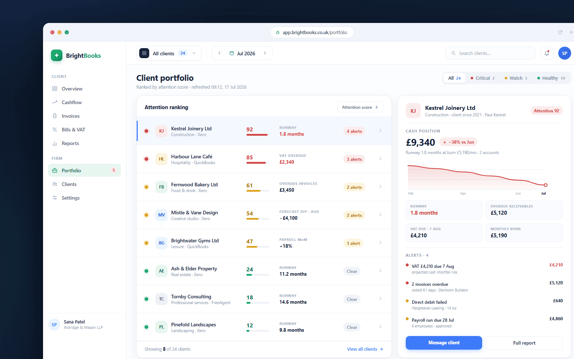Click BG avatar for Brightwater Gyms
Image resolution: width=574 pixels, height=359 pixels.
click(x=161, y=243)
